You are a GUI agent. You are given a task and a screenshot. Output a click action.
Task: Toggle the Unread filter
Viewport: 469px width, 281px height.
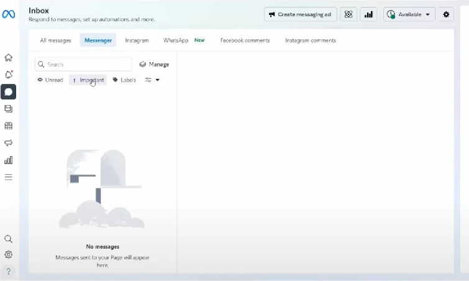click(50, 80)
